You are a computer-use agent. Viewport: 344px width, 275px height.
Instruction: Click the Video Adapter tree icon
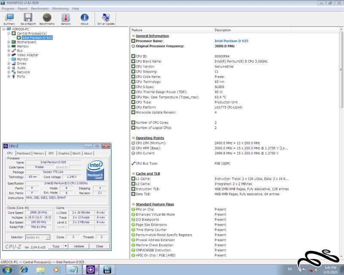click(x=14, y=55)
